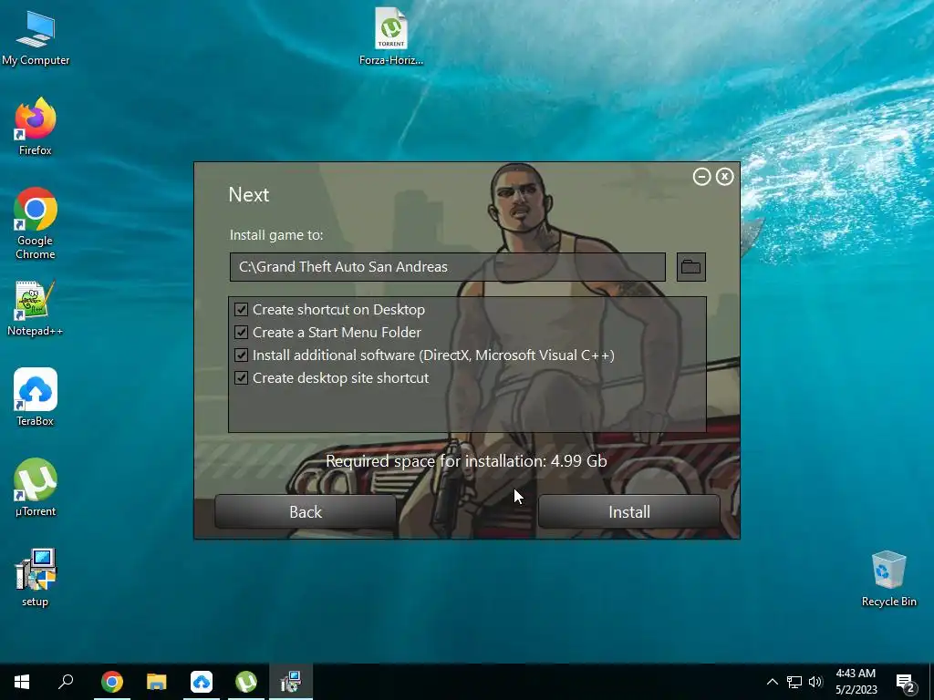The image size is (934, 700).
Task: Click the 'Next' heading text
Action: (x=249, y=195)
